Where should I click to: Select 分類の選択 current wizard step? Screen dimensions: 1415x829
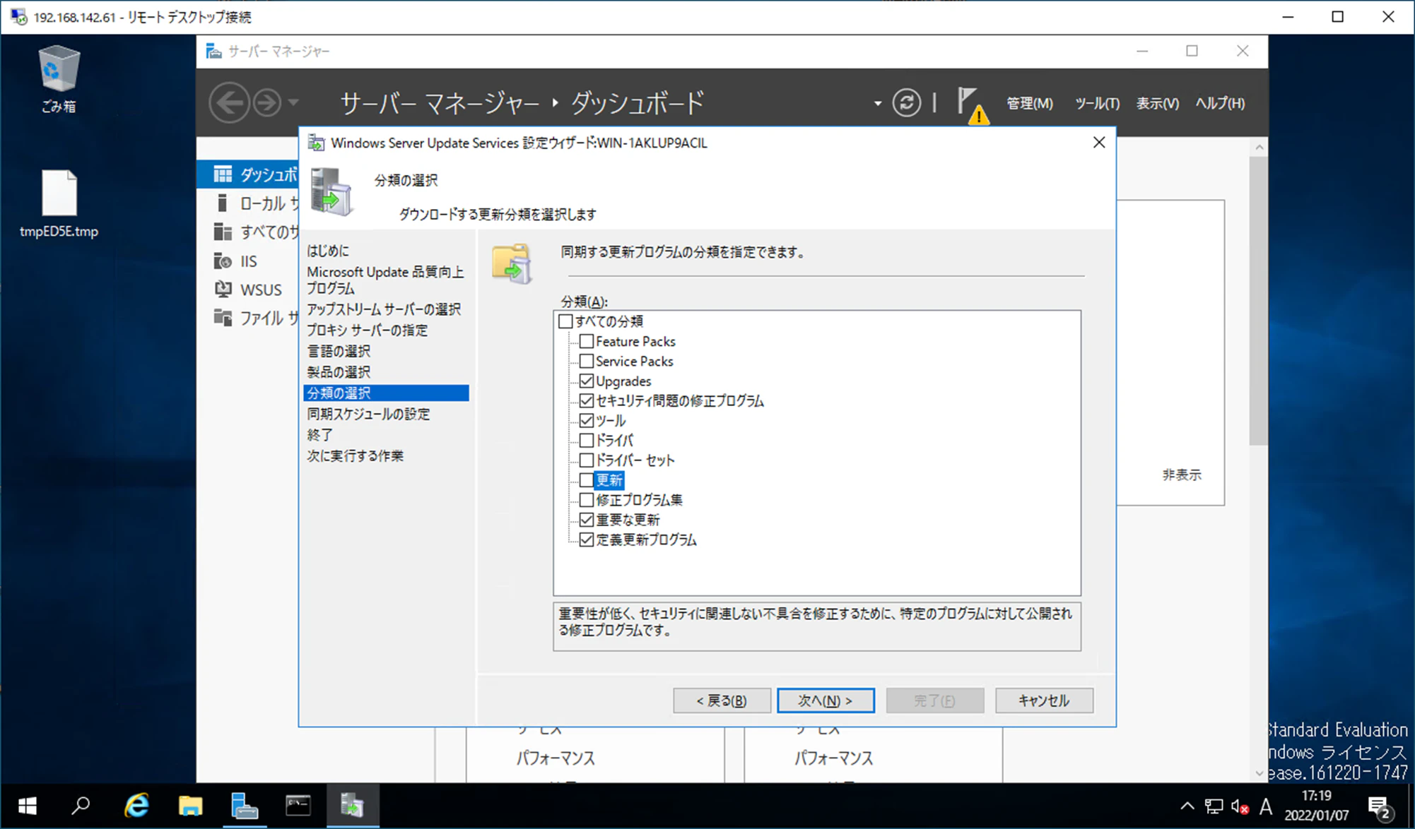pyautogui.click(x=386, y=393)
